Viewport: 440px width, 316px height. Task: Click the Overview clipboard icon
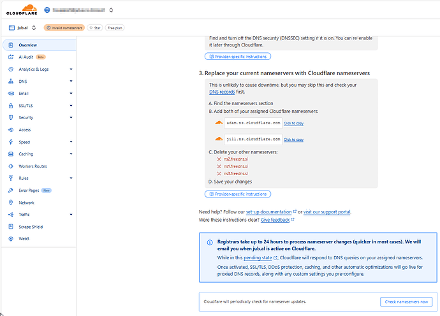point(11,45)
